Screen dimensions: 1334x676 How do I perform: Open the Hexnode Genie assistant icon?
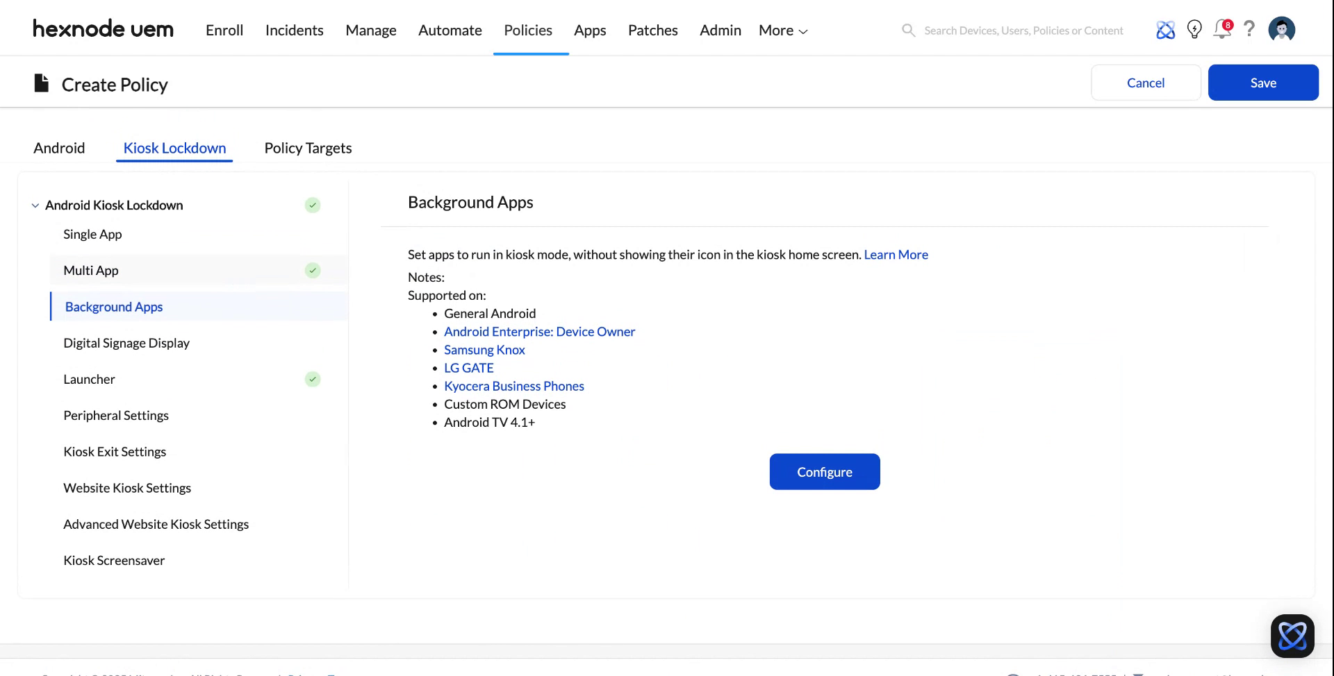tap(1165, 29)
